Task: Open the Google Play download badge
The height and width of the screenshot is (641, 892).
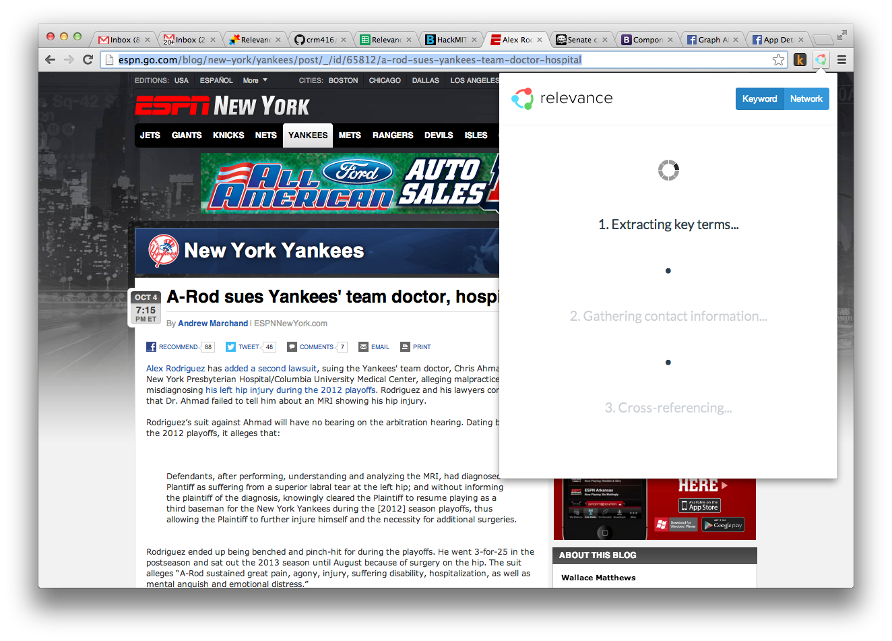Action: (723, 524)
